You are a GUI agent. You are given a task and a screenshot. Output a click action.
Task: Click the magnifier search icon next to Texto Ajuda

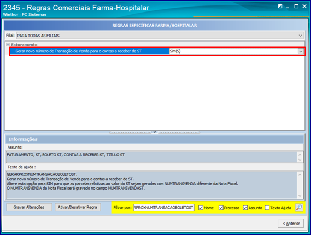click(x=299, y=208)
